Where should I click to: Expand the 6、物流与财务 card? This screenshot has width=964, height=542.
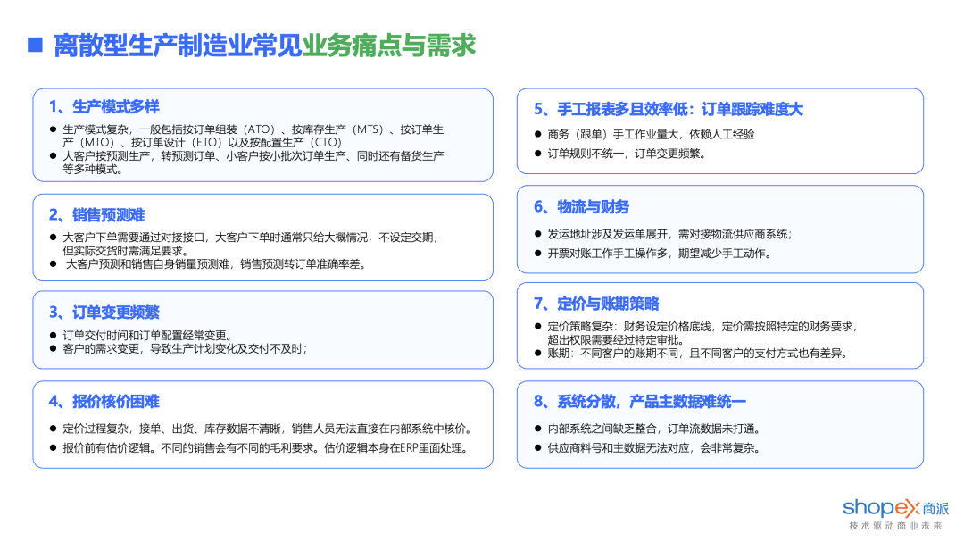719,229
